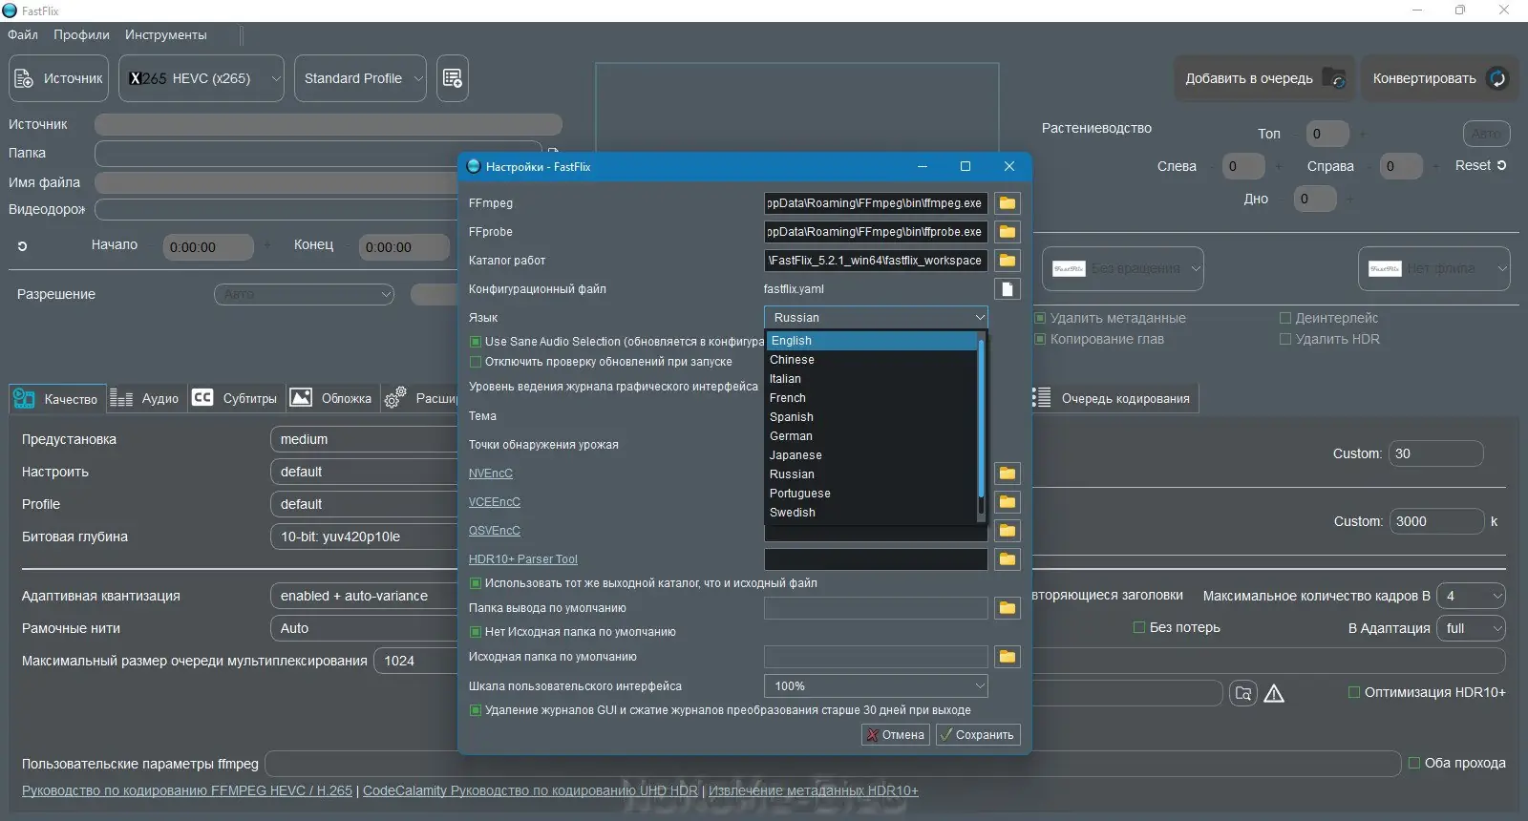The image size is (1528, 821).
Task: Browse for QSVEncC path with folder icon
Action: coord(1007,531)
